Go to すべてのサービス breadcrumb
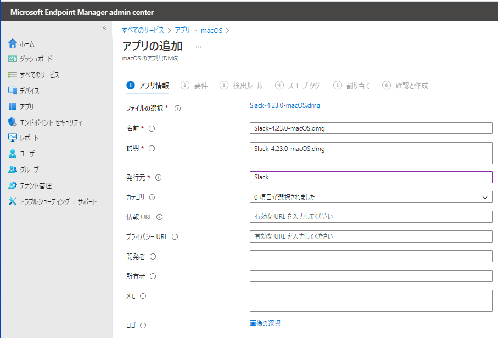This screenshot has width=499, height=338. [143, 31]
